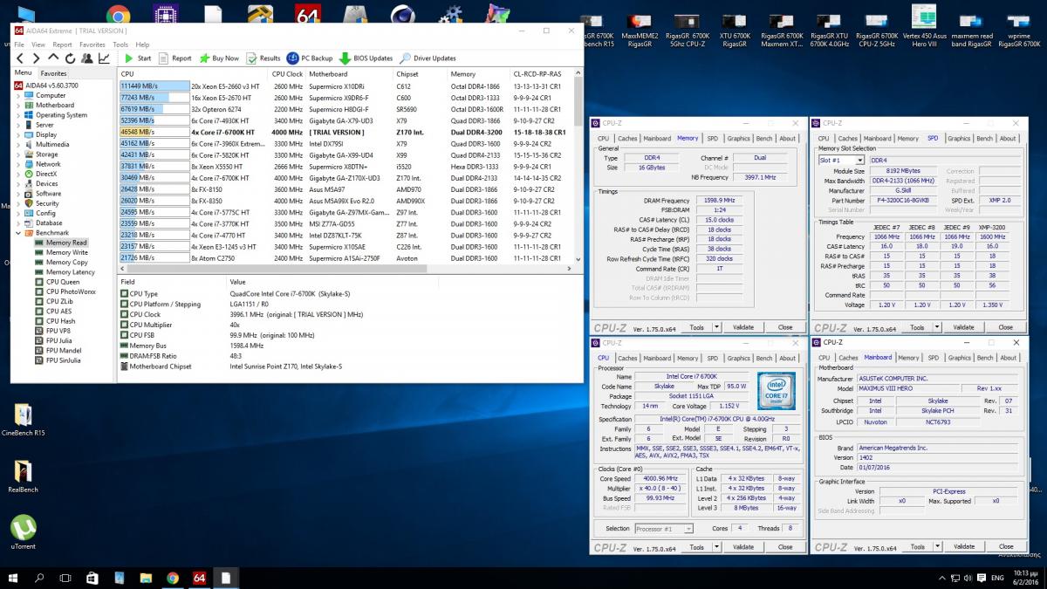Select the RealBench desktop icon
Viewport: 1047px width, 589px height.
[x=24, y=476]
